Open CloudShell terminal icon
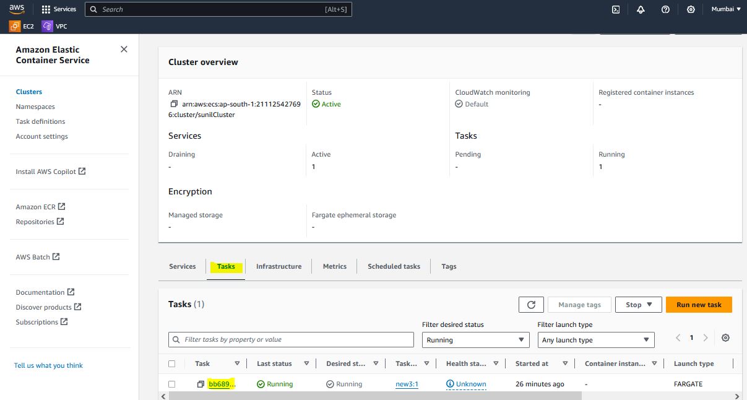747x400 pixels. pos(616,9)
